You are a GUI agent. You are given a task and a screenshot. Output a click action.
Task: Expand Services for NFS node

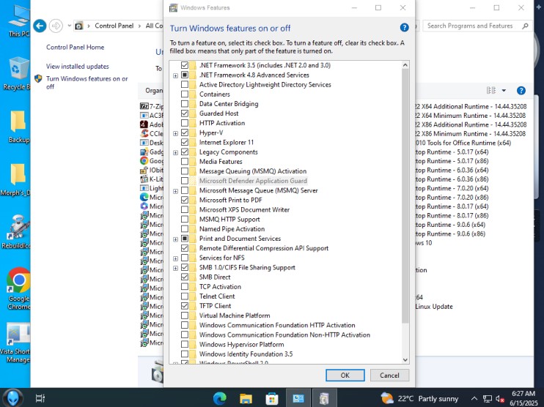coord(175,258)
